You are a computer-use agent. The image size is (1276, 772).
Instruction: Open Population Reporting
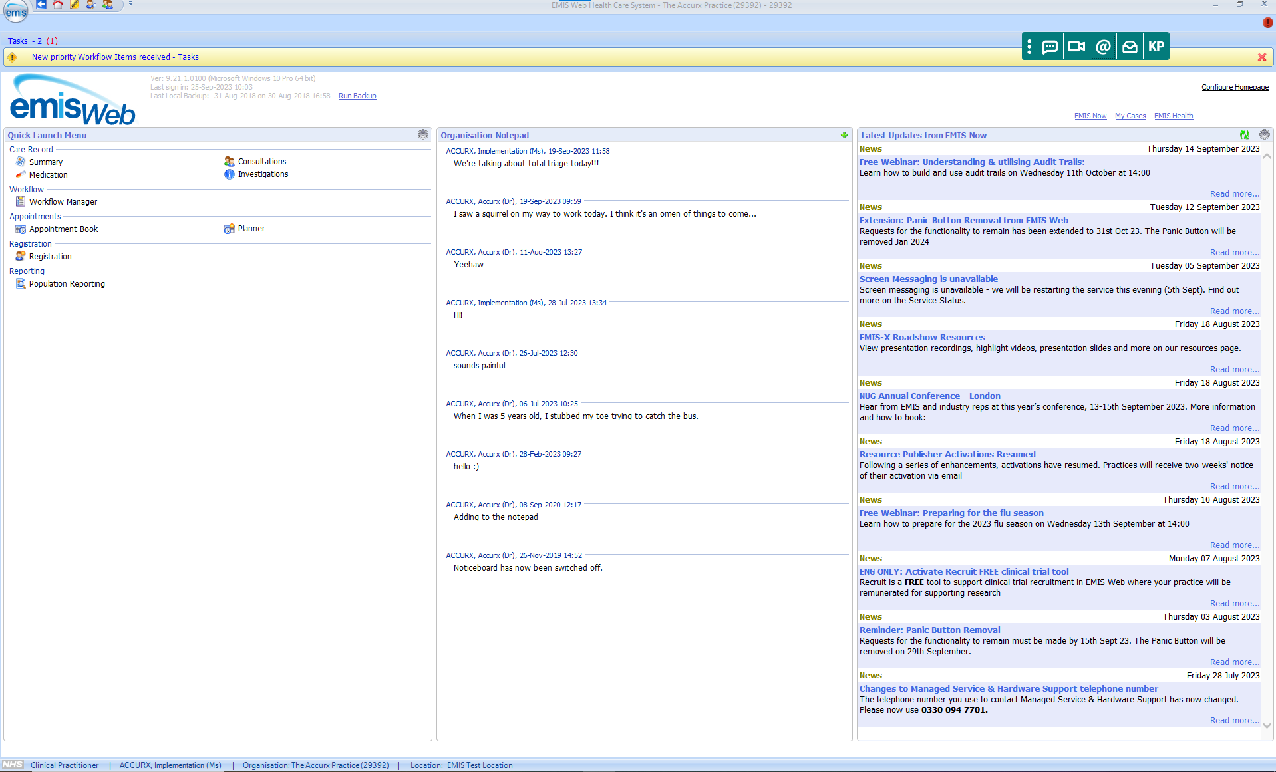[67, 284]
